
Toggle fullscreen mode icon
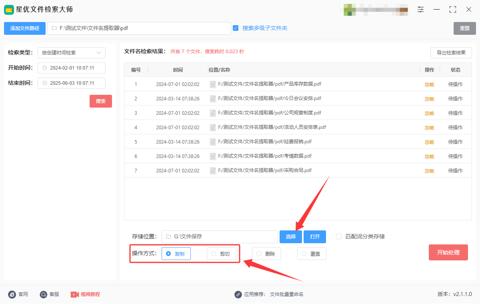(x=453, y=9)
